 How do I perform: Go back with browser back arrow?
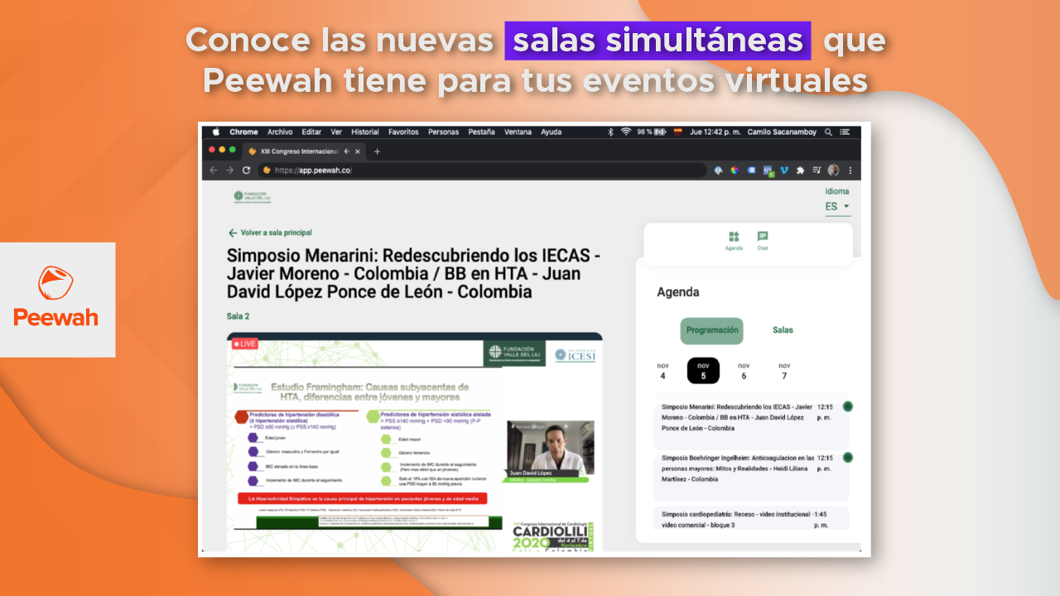click(214, 170)
